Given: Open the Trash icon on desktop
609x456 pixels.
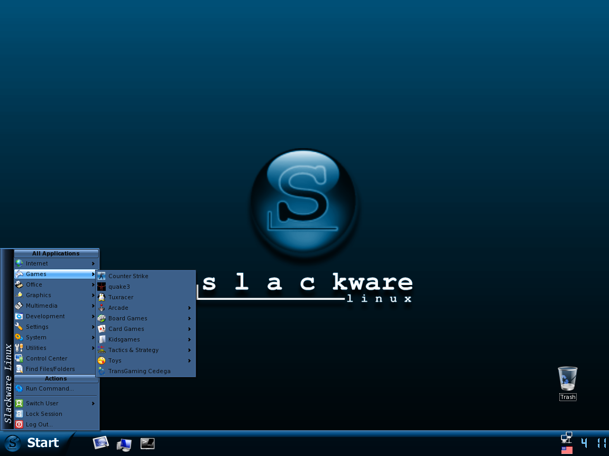Looking at the screenshot, I should pyautogui.click(x=567, y=383).
